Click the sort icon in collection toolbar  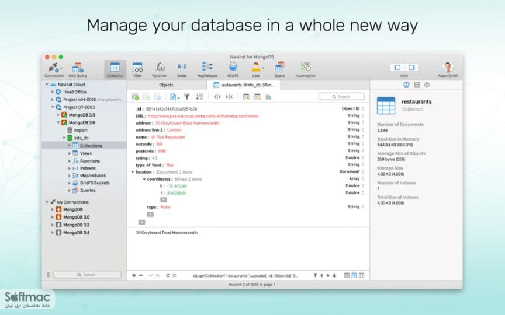[x=200, y=96]
